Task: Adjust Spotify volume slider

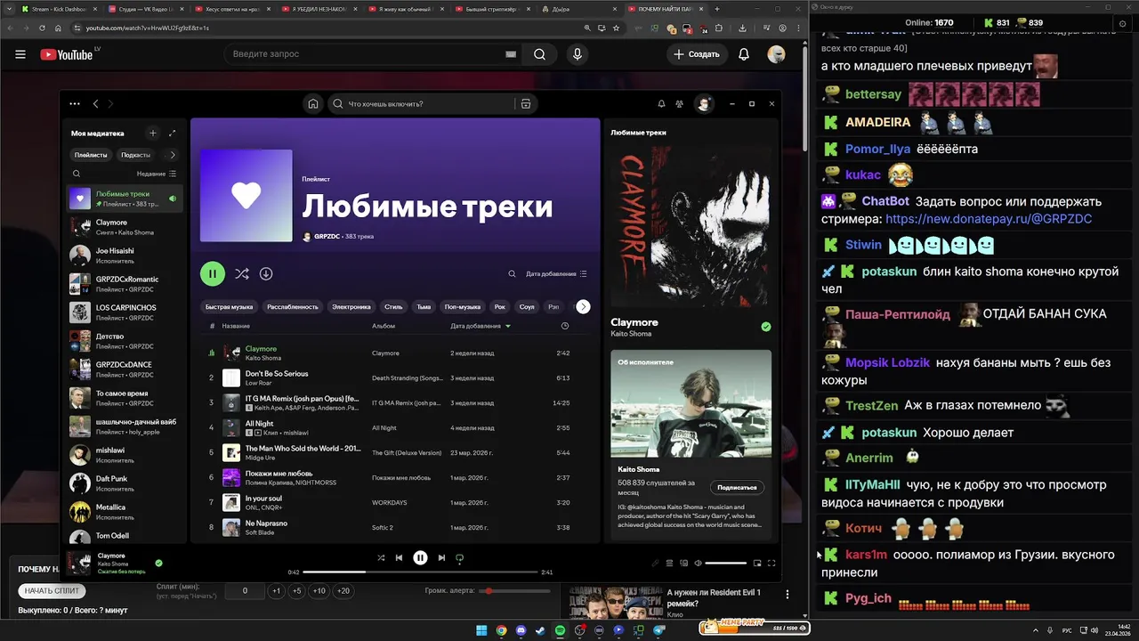Action: (725, 563)
